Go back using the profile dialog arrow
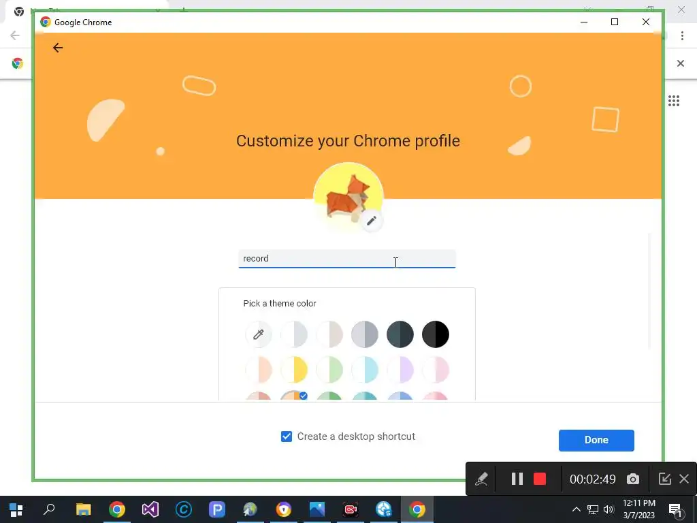The height and width of the screenshot is (523, 697). tap(58, 48)
